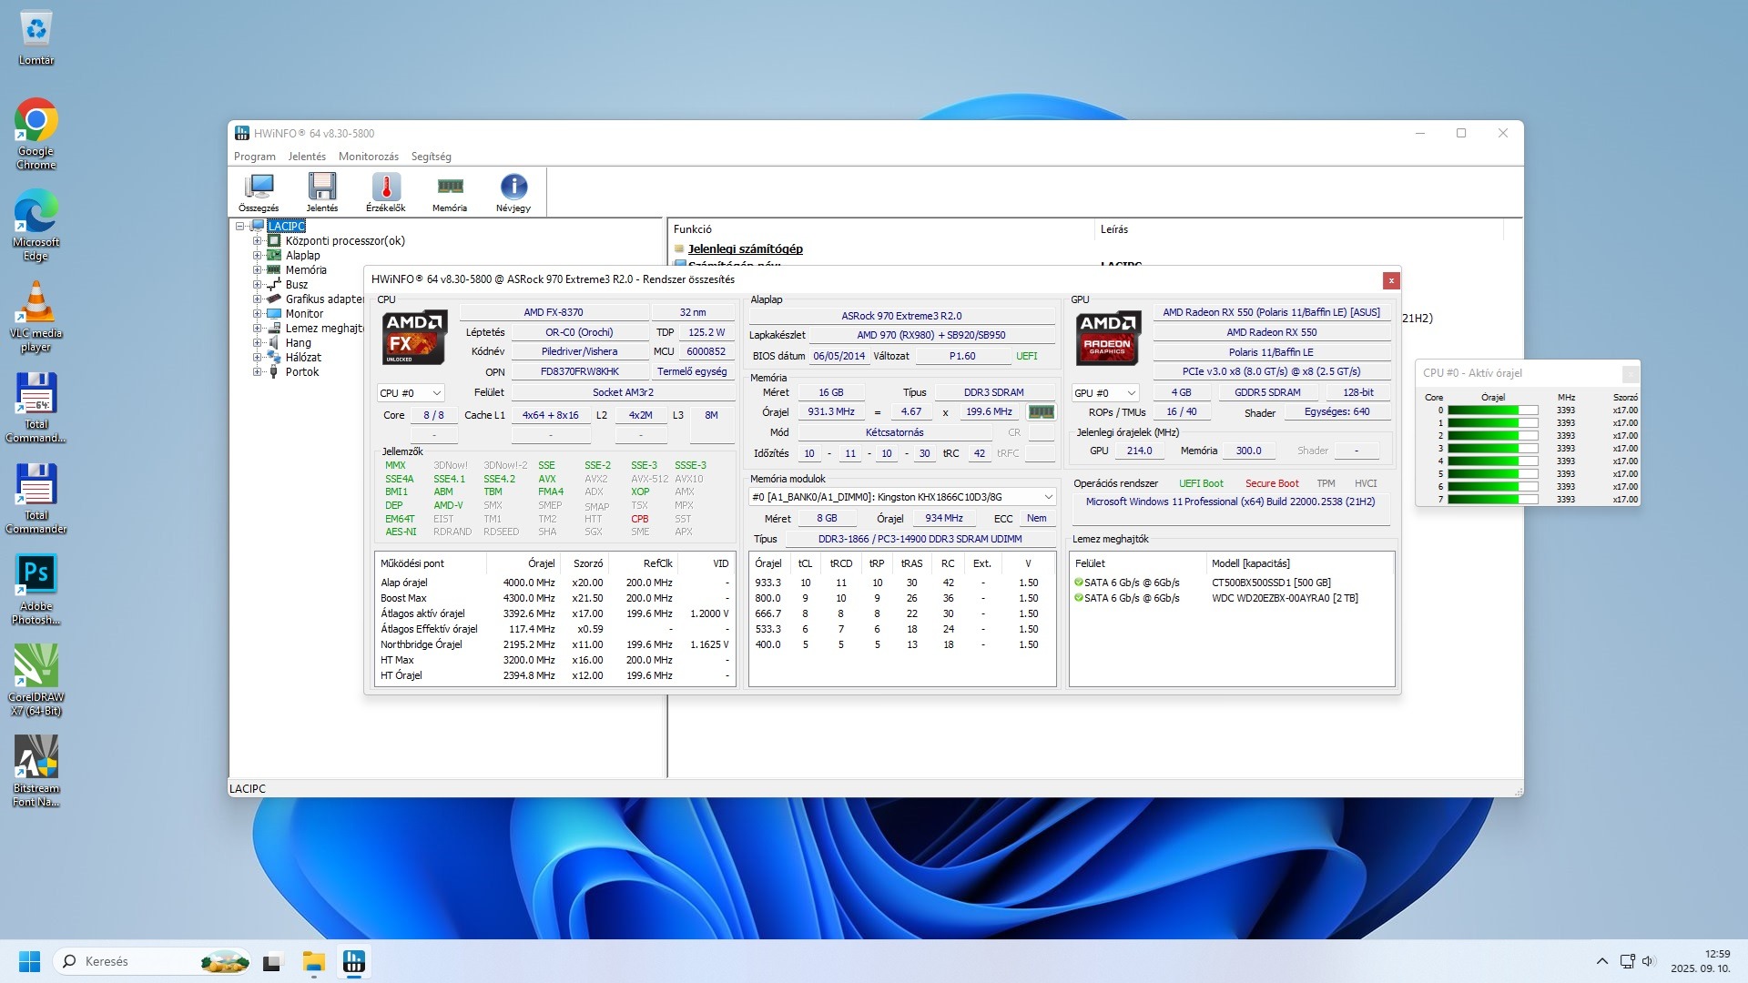Viewport: 1748px width, 983px height.
Task: Click the AMD Radeon Graphics logo
Action: pos(1107,337)
